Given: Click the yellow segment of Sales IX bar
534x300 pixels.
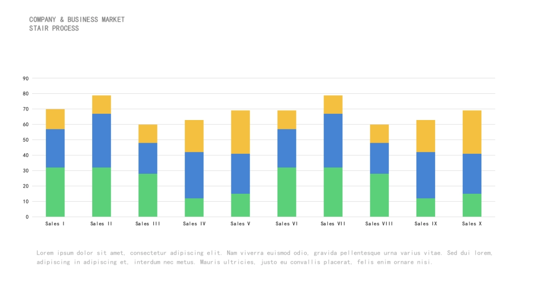Looking at the screenshot, I should coord(425,136).
